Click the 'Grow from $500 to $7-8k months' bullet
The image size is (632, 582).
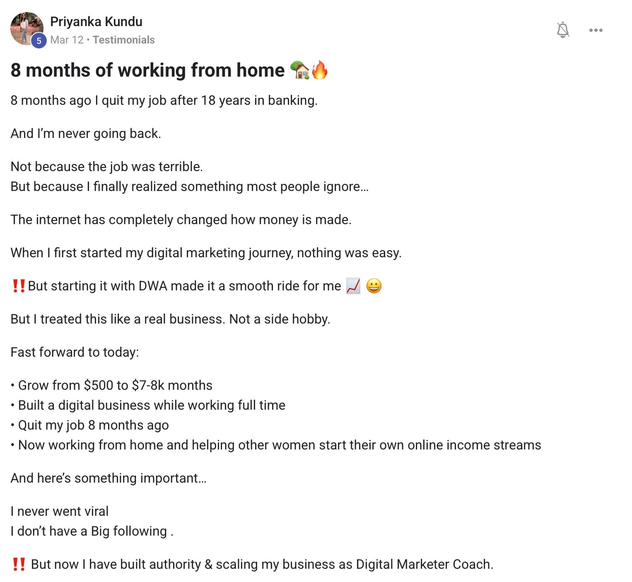pos(112,385)
